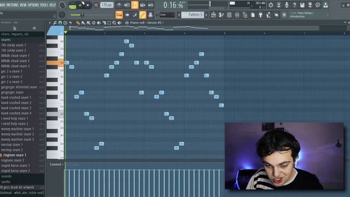Viewport: 350px width, 197px height.
Task: Click the download arrow icon in top toolbar
Action: pos(326,5)
